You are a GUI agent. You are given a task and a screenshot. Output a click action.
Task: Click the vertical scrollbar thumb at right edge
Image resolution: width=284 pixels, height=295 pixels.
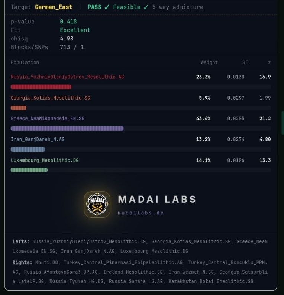pyautogui.click(x=283, y=123)
